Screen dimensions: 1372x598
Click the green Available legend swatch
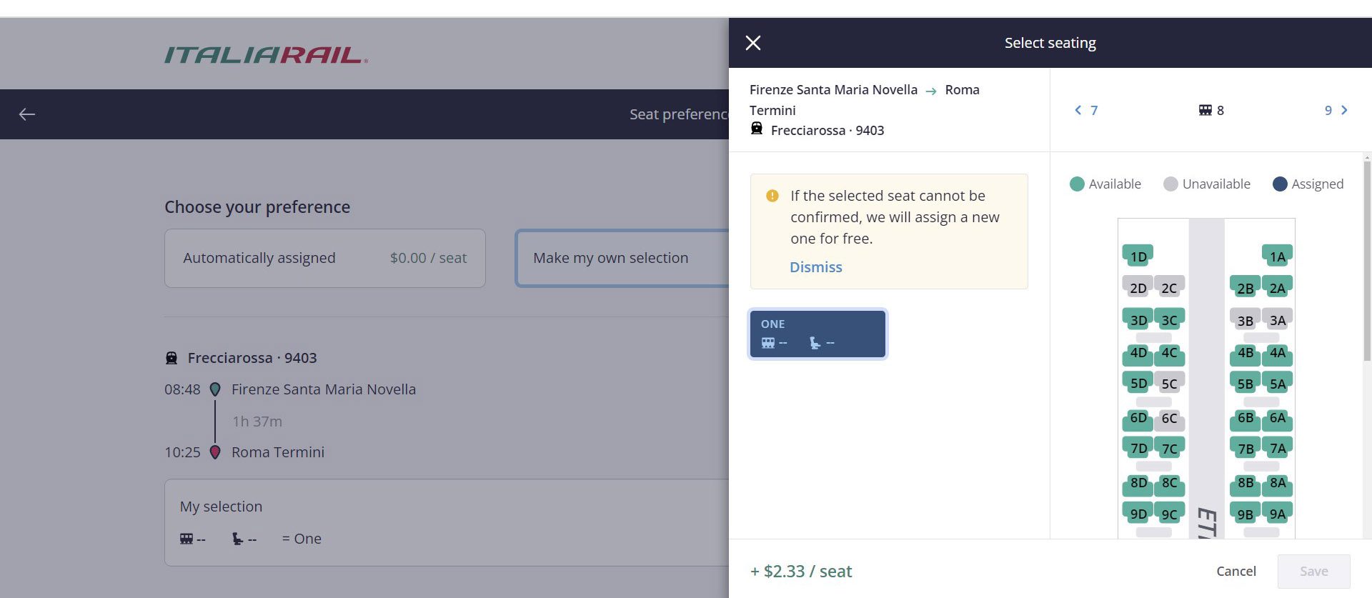click(x=1077, y=184)
